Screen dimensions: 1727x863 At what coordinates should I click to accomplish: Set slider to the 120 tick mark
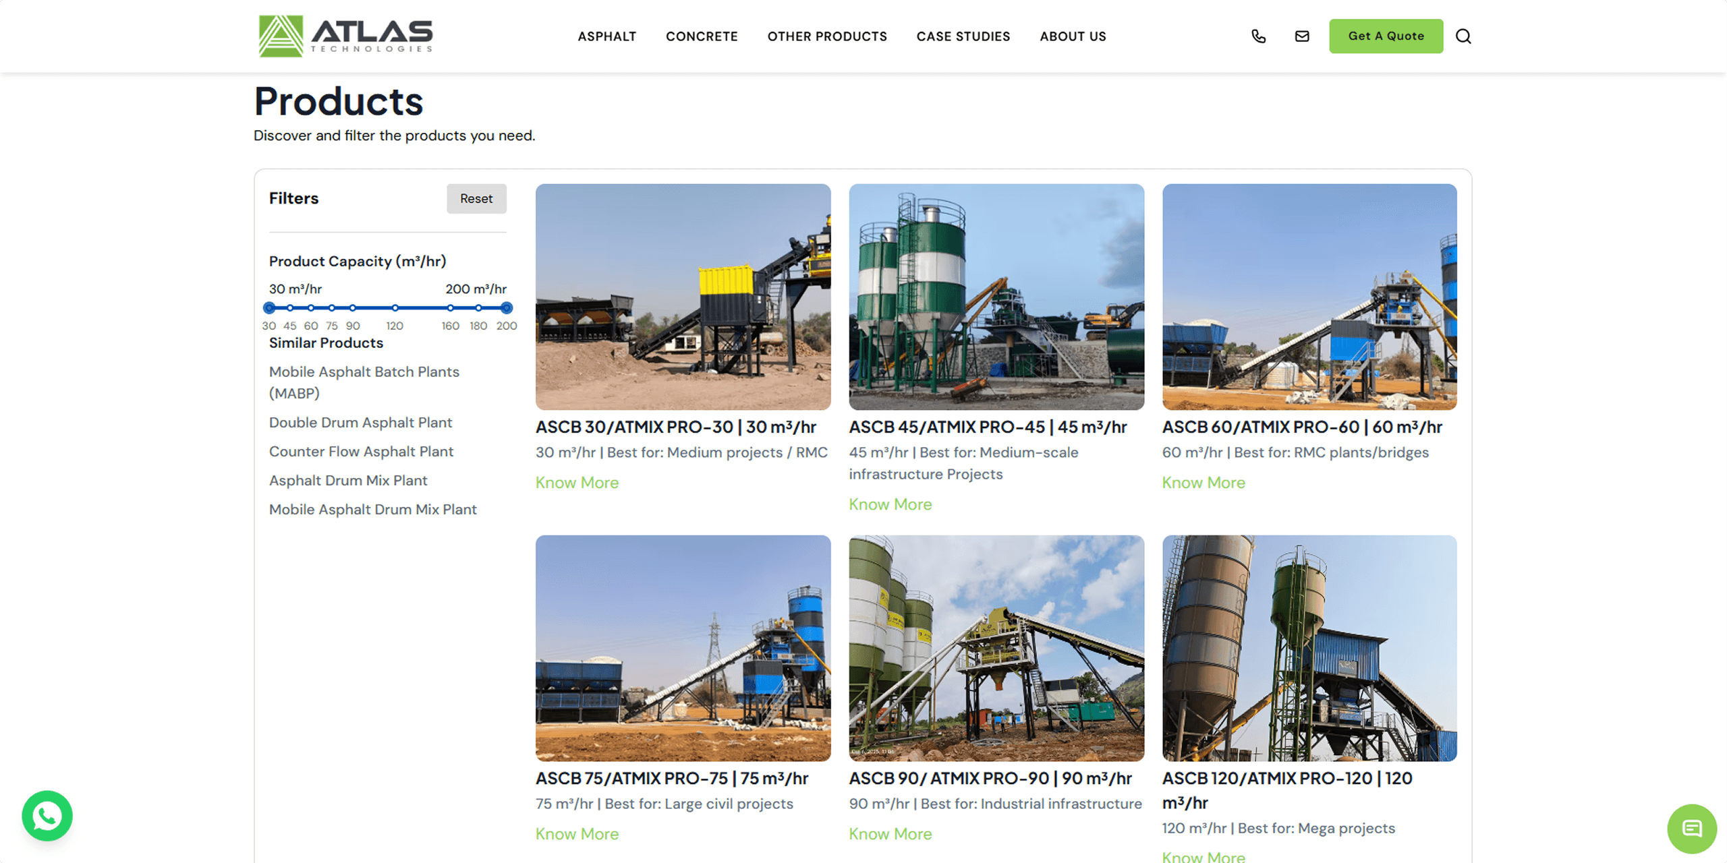pos(395,308)
